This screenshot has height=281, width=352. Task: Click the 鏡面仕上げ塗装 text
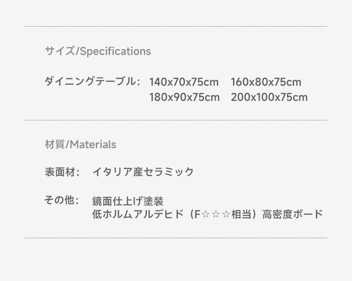click(x=128, y=201)
